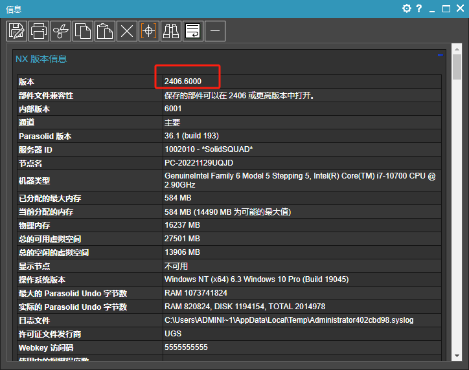This screenshot has width=469, height=370.
Task: Toggle the highlighted crosshair target icon
Action: pos(149,30)
